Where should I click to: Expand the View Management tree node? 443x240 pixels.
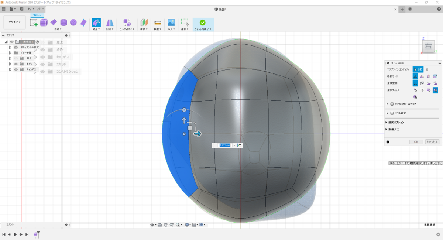pyautogui.click(x=10, y=53)
